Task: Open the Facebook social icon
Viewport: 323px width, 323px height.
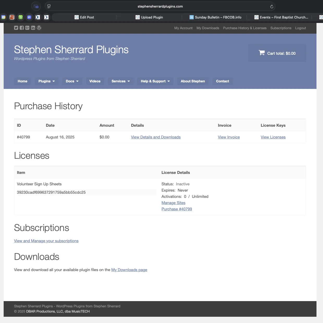Action: [22, 28]
